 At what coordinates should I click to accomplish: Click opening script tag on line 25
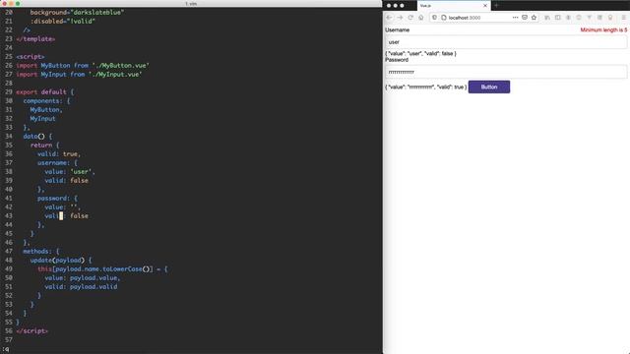point(31,57)
